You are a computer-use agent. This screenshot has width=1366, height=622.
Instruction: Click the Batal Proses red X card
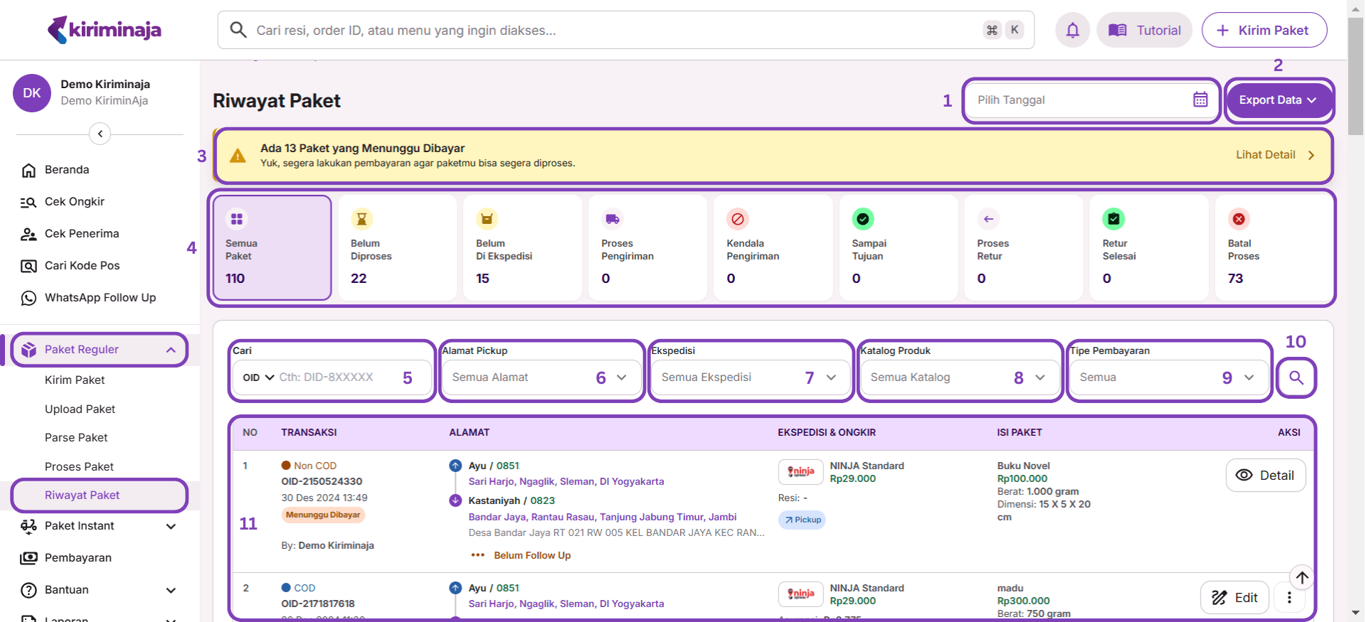coord(1271,248)
